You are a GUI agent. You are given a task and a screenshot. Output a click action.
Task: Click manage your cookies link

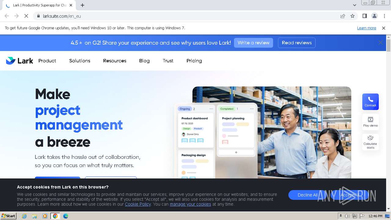point(190,204)
